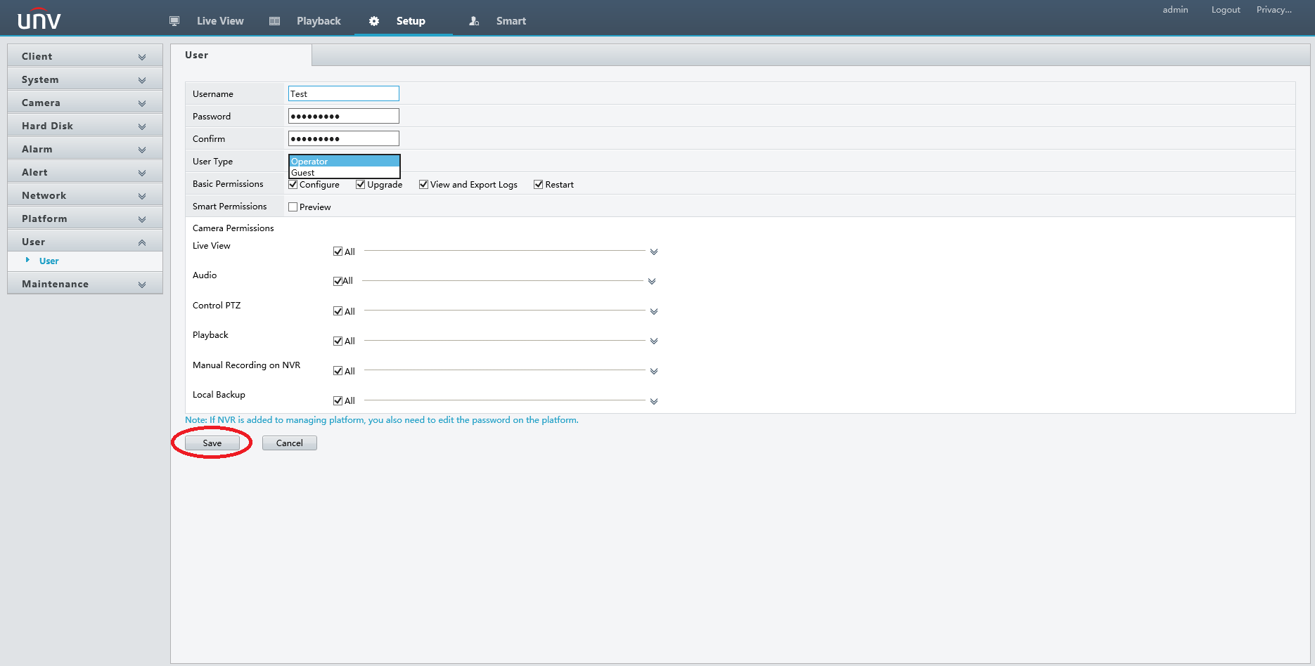Viewport: 1315px width, 666px height.
Task: Enable the Preview smart permission
Action: pyautogui.click(x=293, y=207)
